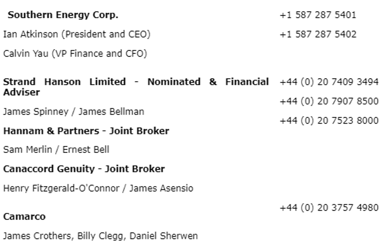Click the Southern Energy Corp. heading
Viewport: 389px width, 245px height.
click(x=63, y=15)
